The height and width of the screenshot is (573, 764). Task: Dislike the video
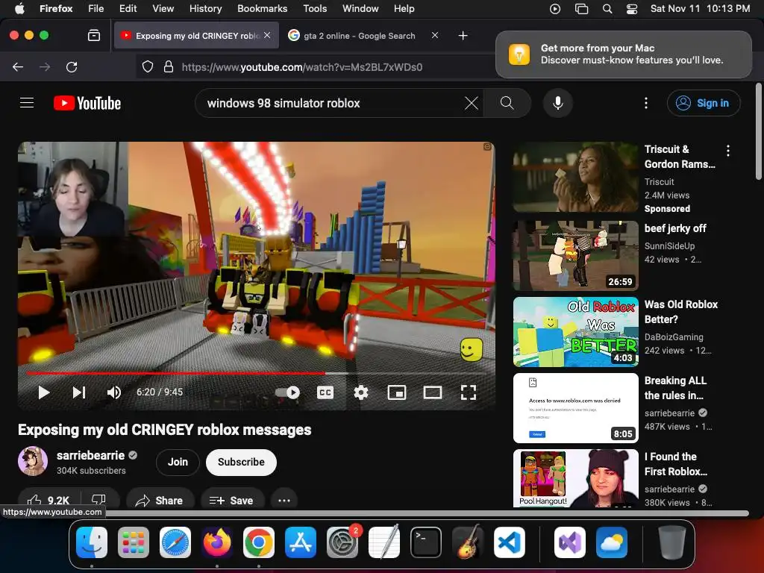click(x=99, y=500)
